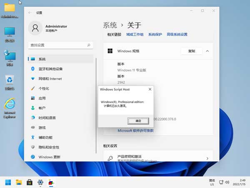Select 系统 in settings sidebar

click(60, 59)
